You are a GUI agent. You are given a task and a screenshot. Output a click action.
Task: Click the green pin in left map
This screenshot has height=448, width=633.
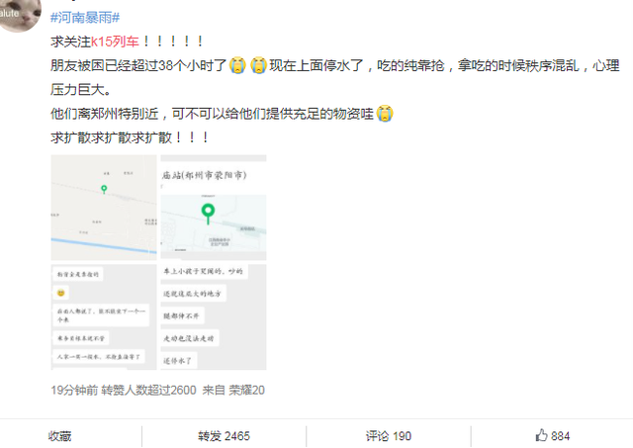(x=104, y=189)
